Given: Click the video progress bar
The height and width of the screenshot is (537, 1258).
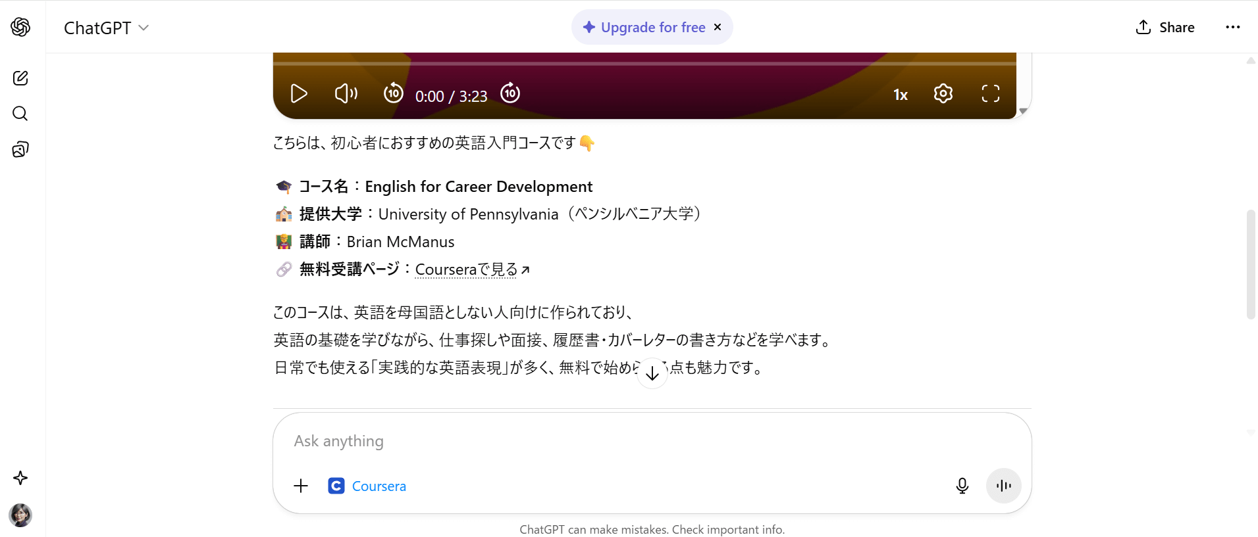Looking at the screenshot, I should pyautogui.click(x=644, y=64).
